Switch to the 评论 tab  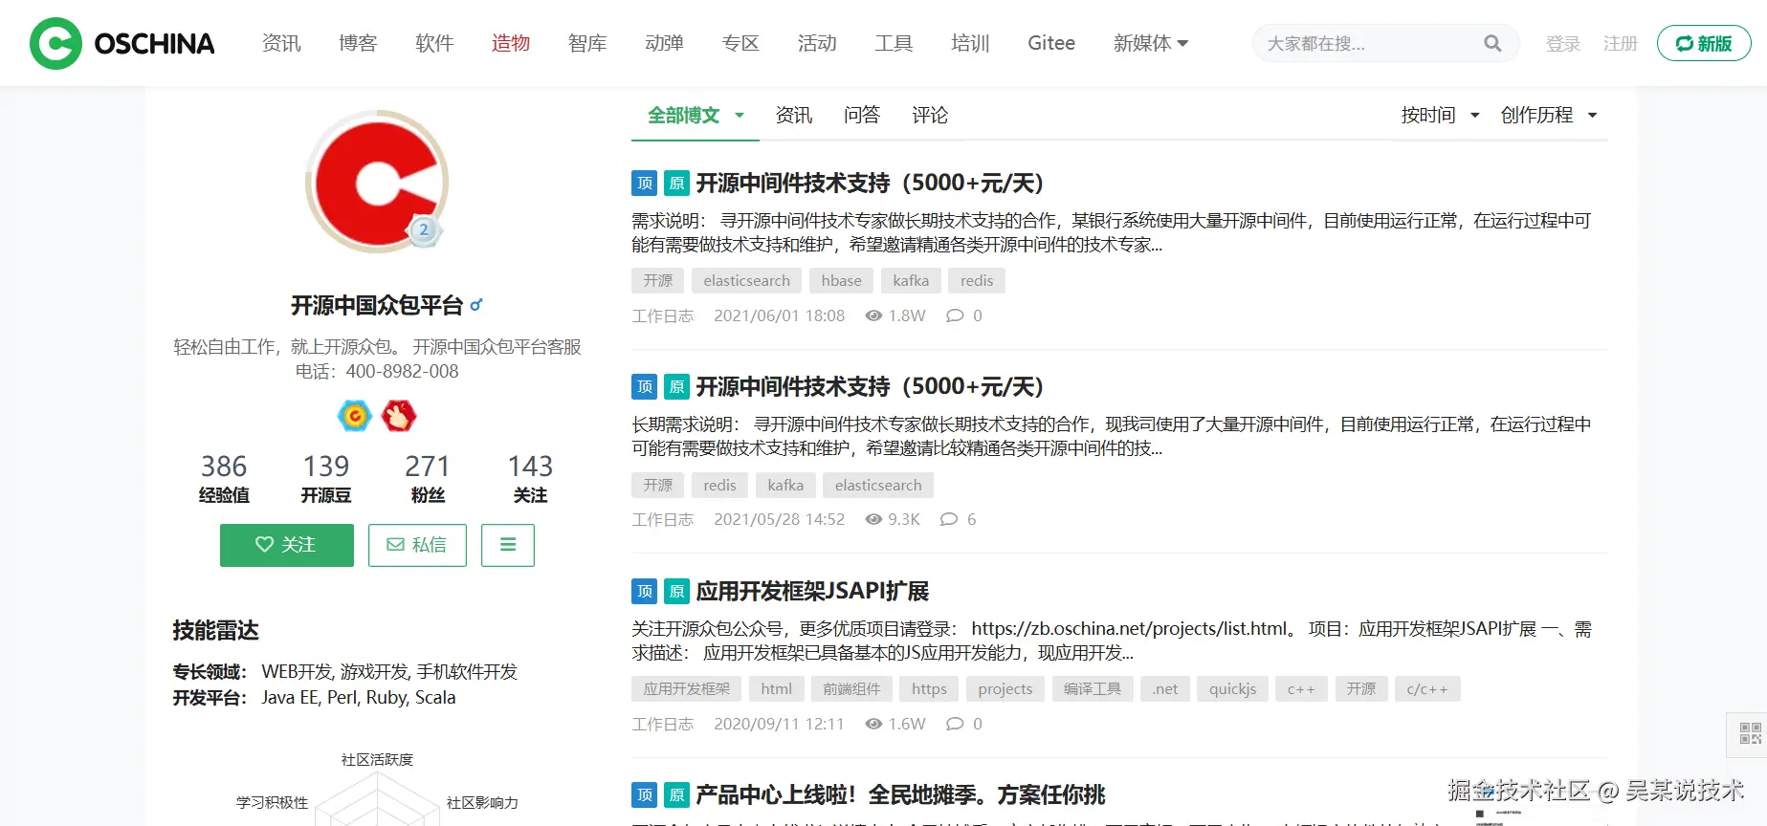[x=930, y=116]
